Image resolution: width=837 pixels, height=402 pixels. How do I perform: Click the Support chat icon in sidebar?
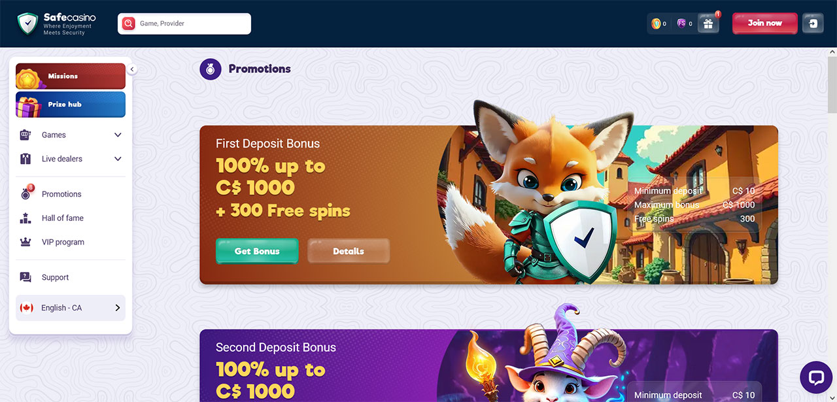pos(26,277)
